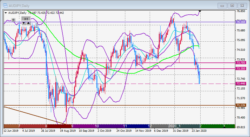Click the 71.570 price scale value
This screenshot has width=250, height=137.
point(241,98)
